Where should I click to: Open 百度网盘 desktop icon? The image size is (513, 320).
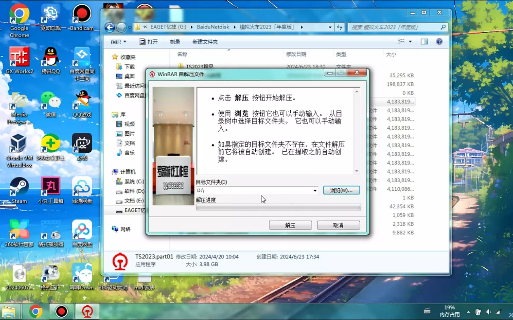click(82, 233)
